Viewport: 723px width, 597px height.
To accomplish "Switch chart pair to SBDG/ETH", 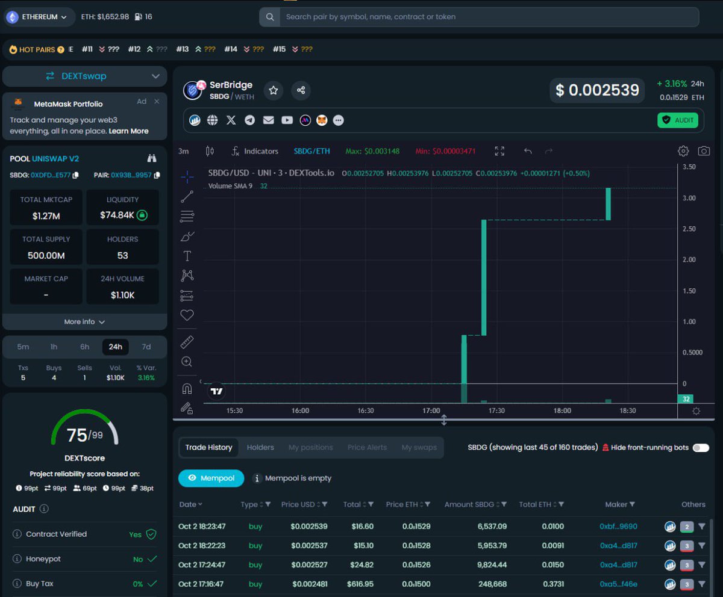I will pos(312,151).
